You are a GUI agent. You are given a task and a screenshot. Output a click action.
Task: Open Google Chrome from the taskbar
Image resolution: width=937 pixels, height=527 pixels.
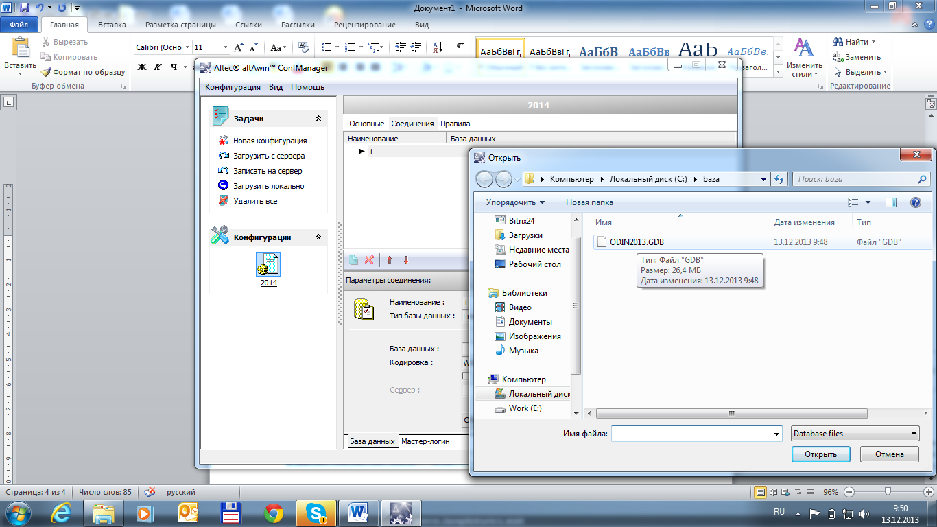point(274,513)
